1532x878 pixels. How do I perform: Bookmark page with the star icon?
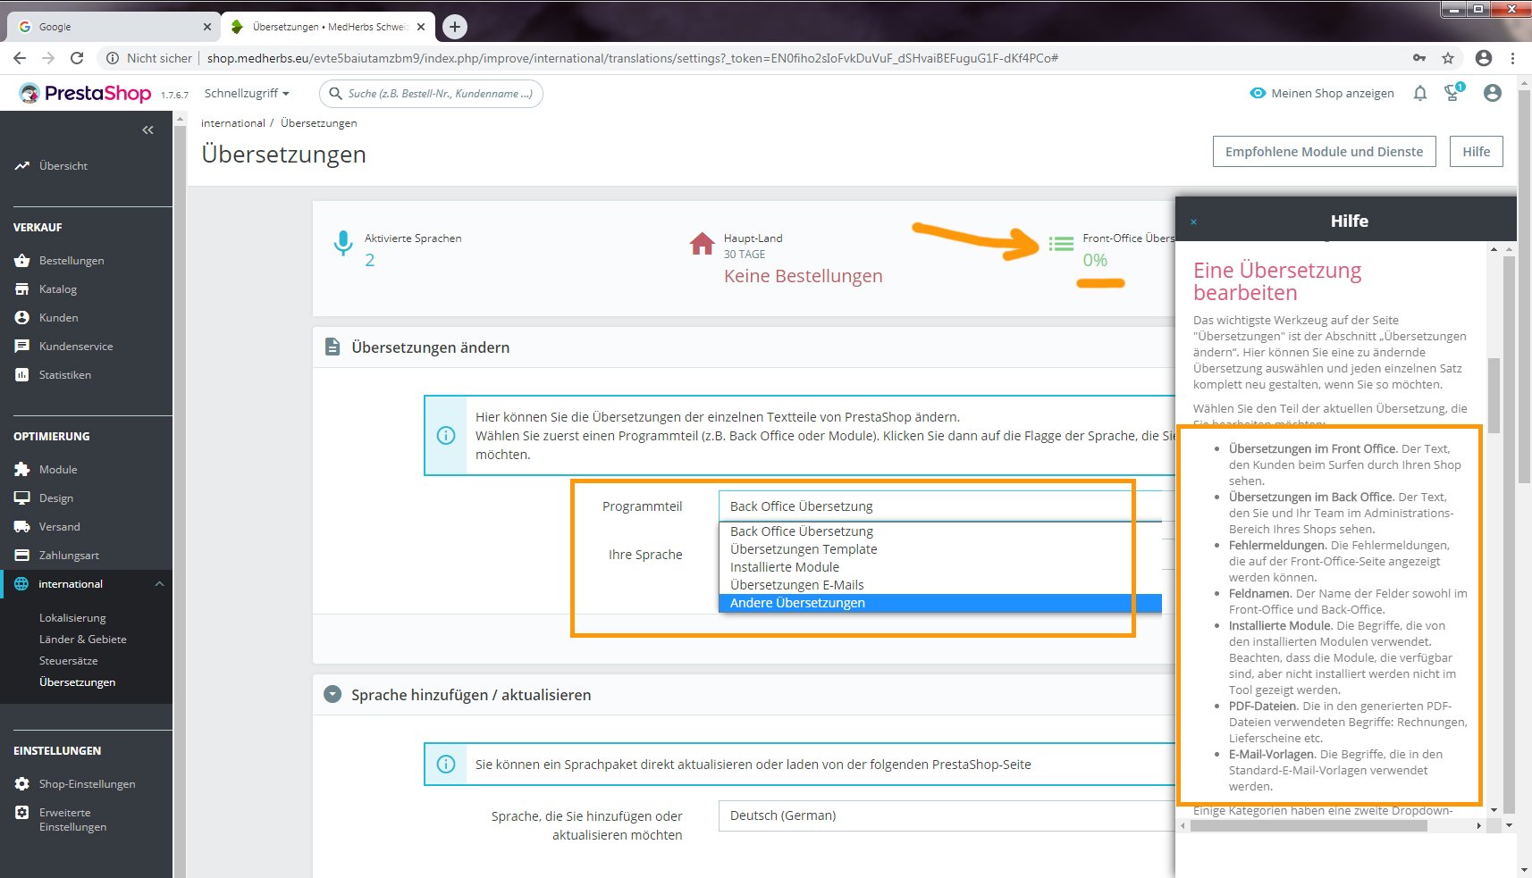[1448, 58]
